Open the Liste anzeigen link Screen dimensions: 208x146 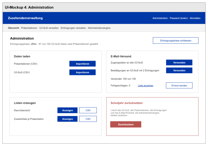coord(146,86)
